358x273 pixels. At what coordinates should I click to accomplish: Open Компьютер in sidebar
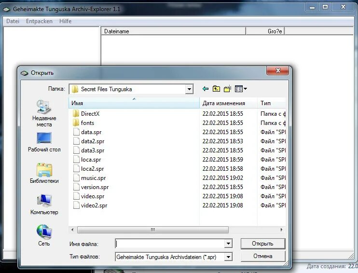pos(44,205)
